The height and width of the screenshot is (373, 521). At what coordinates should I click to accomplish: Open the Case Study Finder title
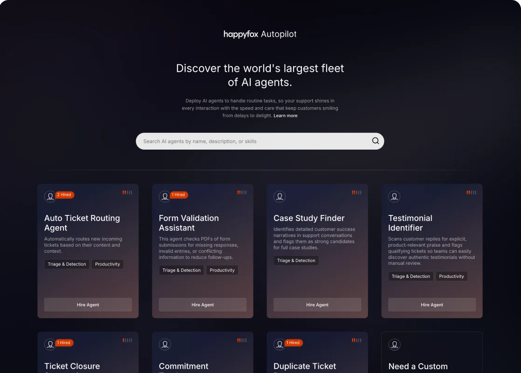tap(309, 218)
